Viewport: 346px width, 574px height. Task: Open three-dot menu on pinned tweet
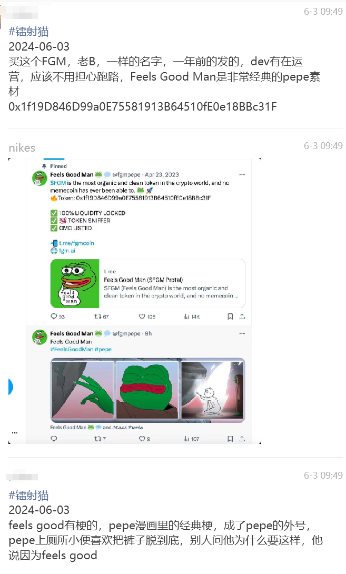pyautogui.click(x=242, y=174)
